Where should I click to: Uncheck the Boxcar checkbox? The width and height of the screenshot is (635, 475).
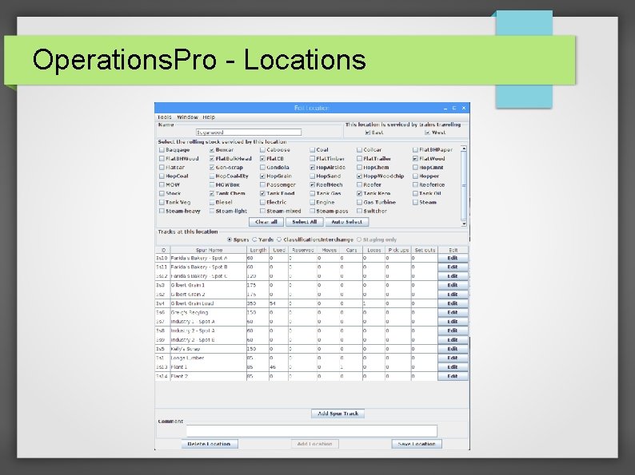tap(212, 150)
